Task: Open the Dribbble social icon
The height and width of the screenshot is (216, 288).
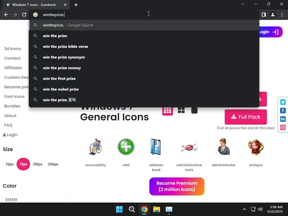Action: click(x=283, y=127)
